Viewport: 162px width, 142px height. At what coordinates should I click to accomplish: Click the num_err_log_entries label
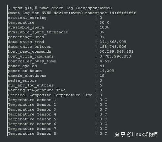click(31, 85)
